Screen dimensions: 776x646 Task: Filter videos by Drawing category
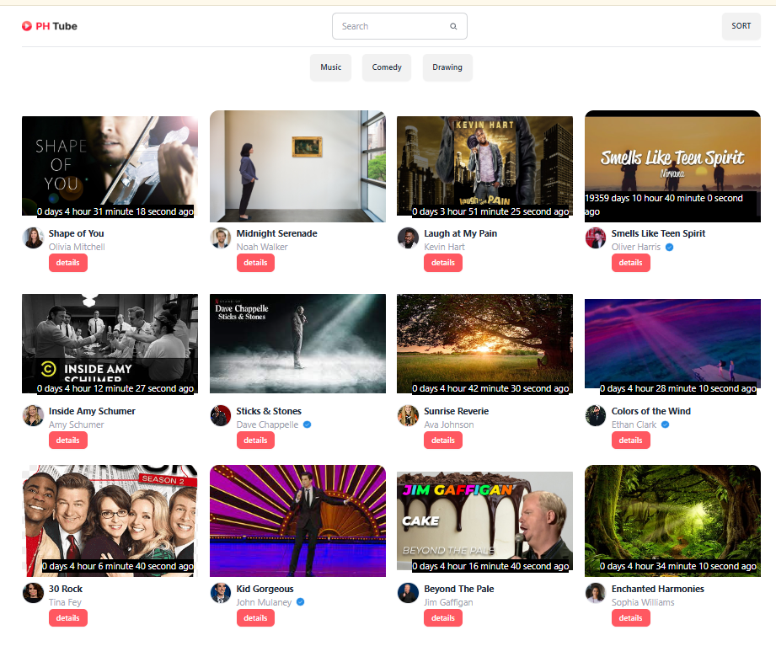(447, 67)
